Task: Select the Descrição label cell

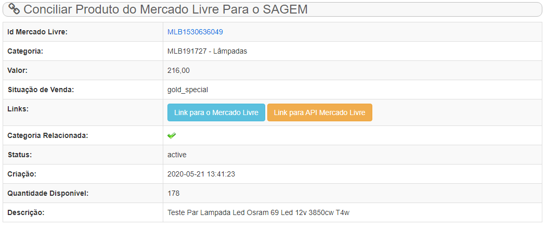Action: (83, 212)
